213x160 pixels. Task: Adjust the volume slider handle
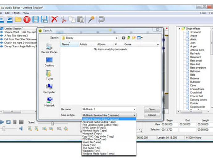4,128
